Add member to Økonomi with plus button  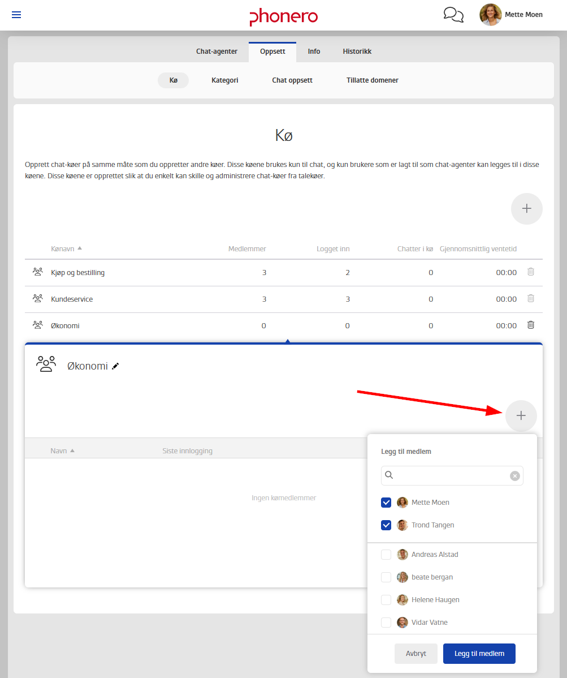tap(521, 415)
